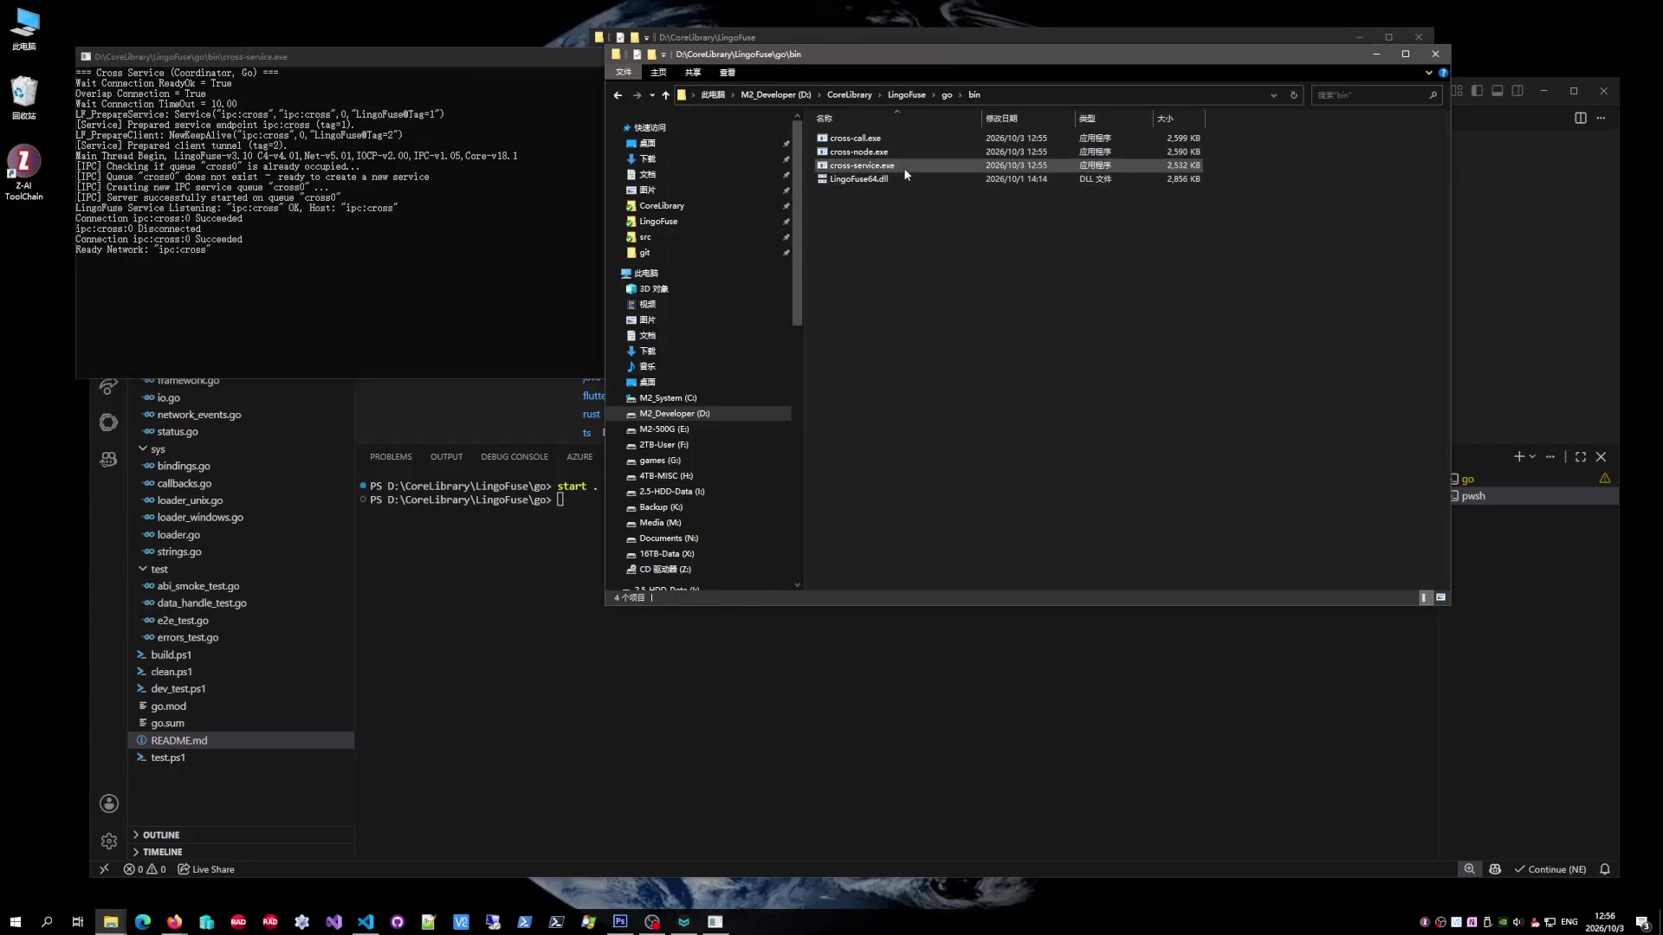Open the 查看 ribbon tab in File Explorer
1663x935 pixels.
tap(728, 73)
